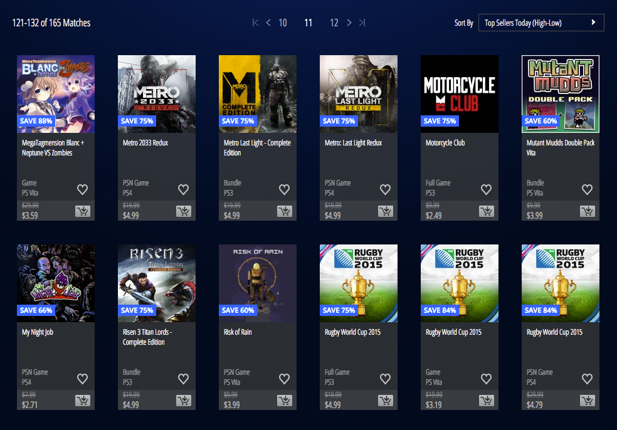Add Metro 2033 Redux to cart

[x=184, y=211]
